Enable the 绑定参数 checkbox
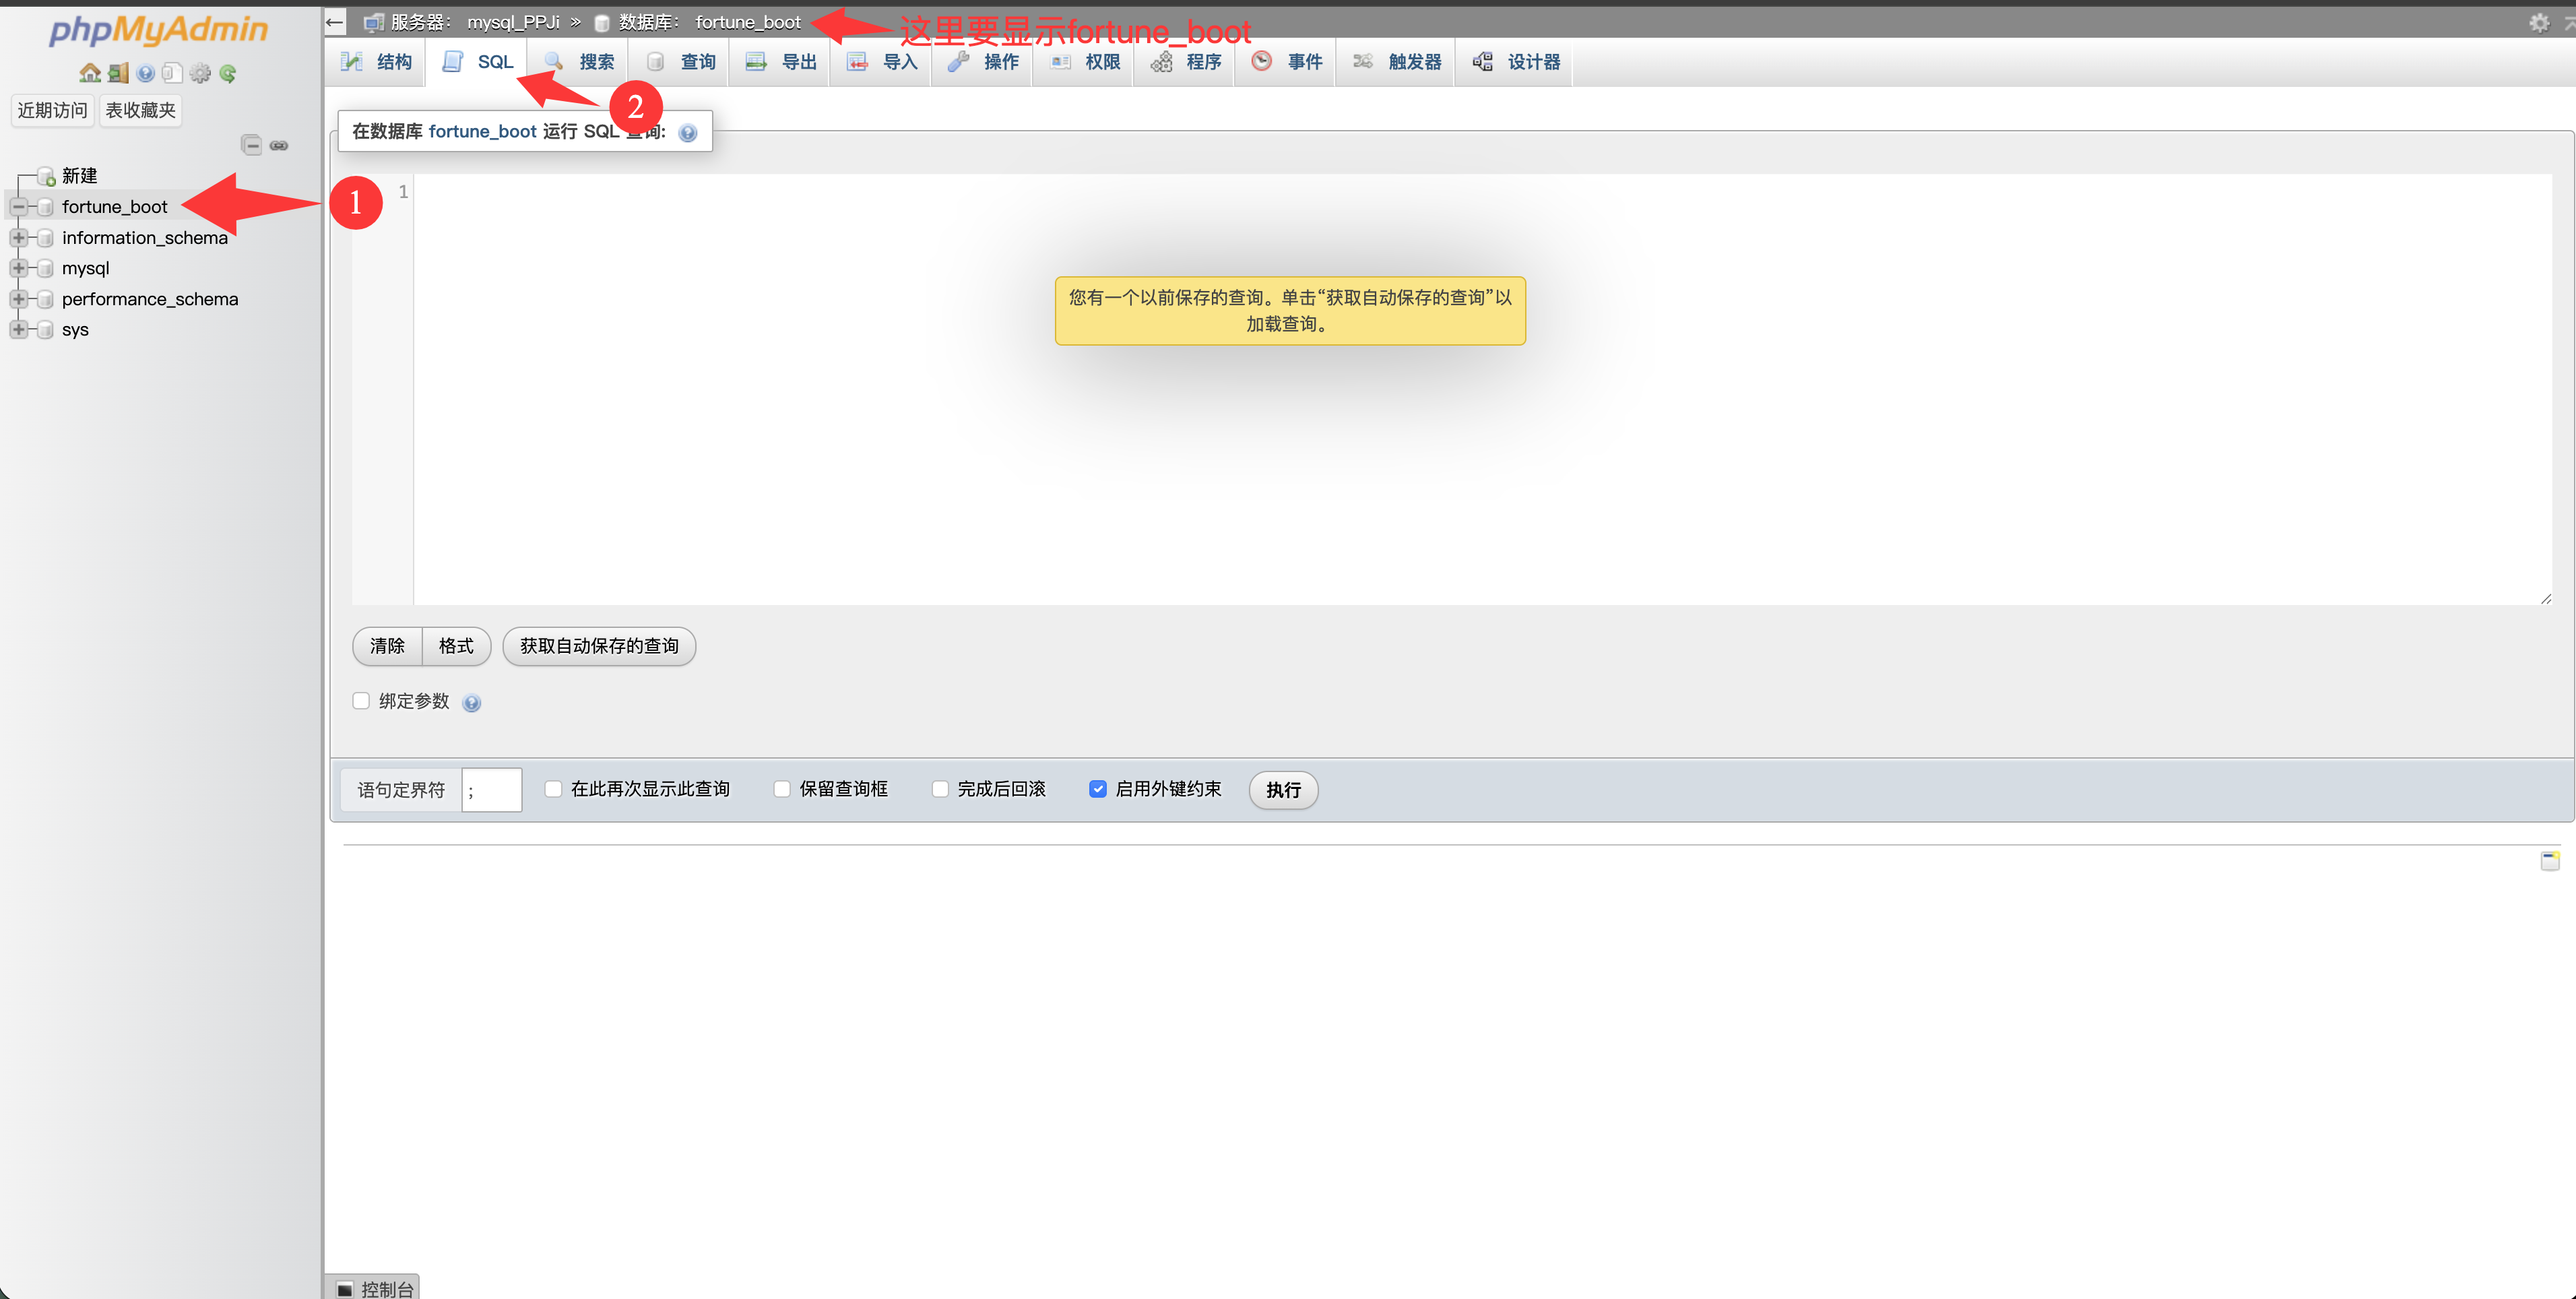This screenshot has width=2576, height=1299. [x=361, y=701]
